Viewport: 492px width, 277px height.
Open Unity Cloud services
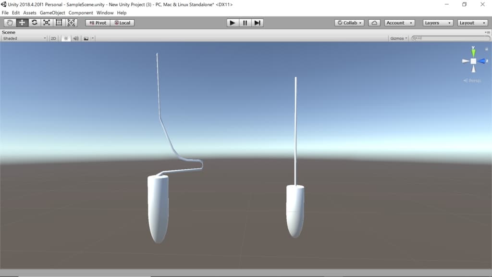pos(374,23)
